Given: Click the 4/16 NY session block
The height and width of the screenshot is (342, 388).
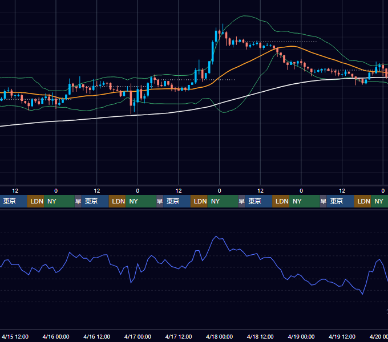Looking at the screenshot, I should pyautogui.click(x=141, y=201).
